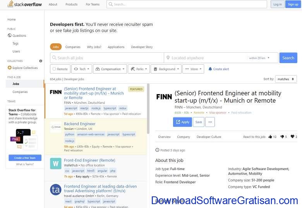This screenshot has width=302, height=208.
Task: Click the thumbs up reaction icon
Action: tap(270, 137)
